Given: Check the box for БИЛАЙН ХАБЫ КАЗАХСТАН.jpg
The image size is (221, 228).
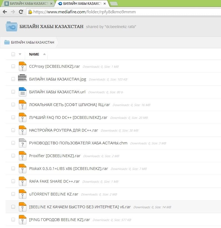Looking at the screenshot, I should pos(13,79).
